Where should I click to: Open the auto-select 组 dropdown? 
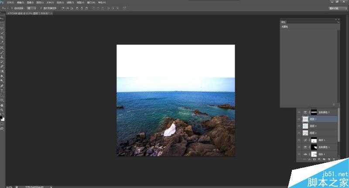[31, 8]
